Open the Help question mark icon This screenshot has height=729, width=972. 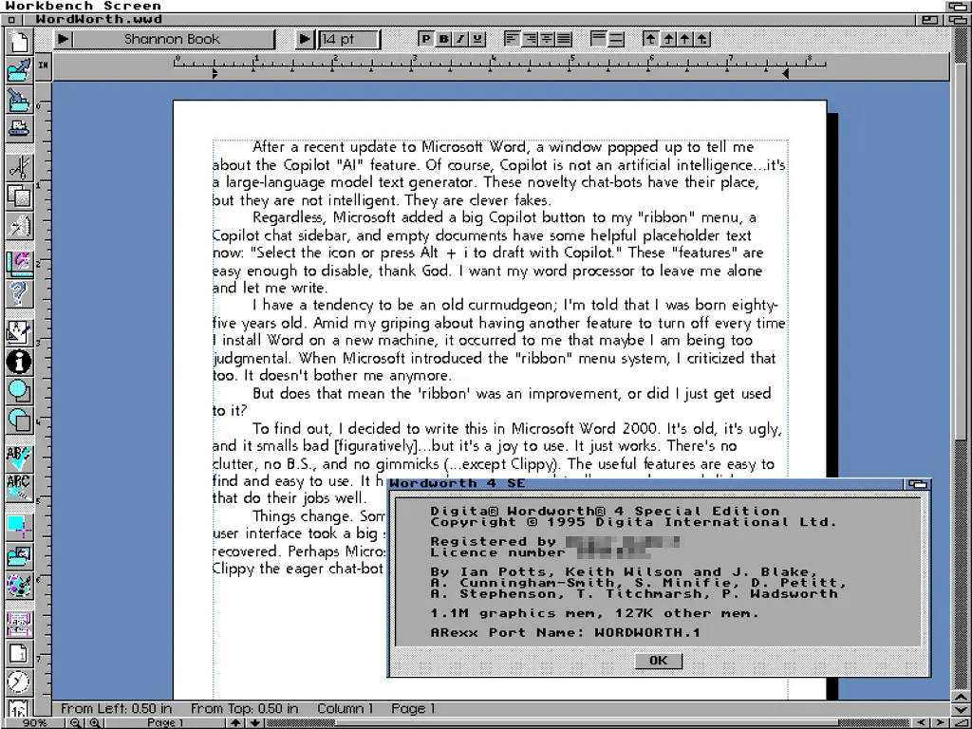click(18, 293)
